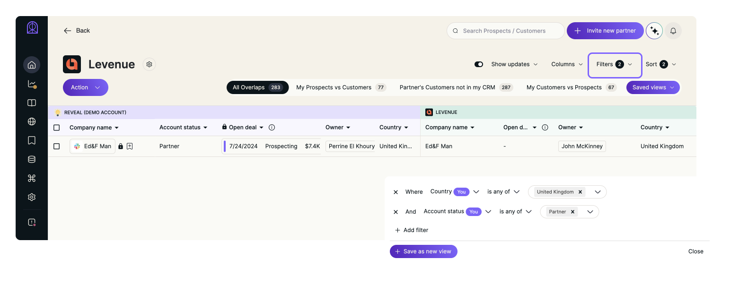This screenshot has width=739, height=294.
Task: Click Add filter
Action: (412, 230)
